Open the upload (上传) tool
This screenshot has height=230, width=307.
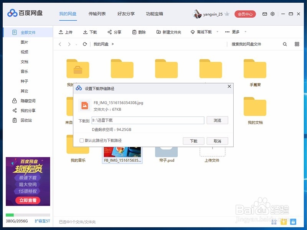[x=66, y=32]
